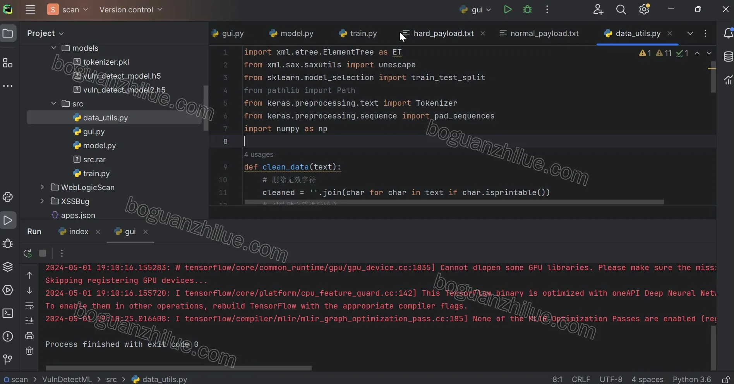Open Services tool window
Image resolution: width=734 pixels, height=384 pixels.
[8, 290]
